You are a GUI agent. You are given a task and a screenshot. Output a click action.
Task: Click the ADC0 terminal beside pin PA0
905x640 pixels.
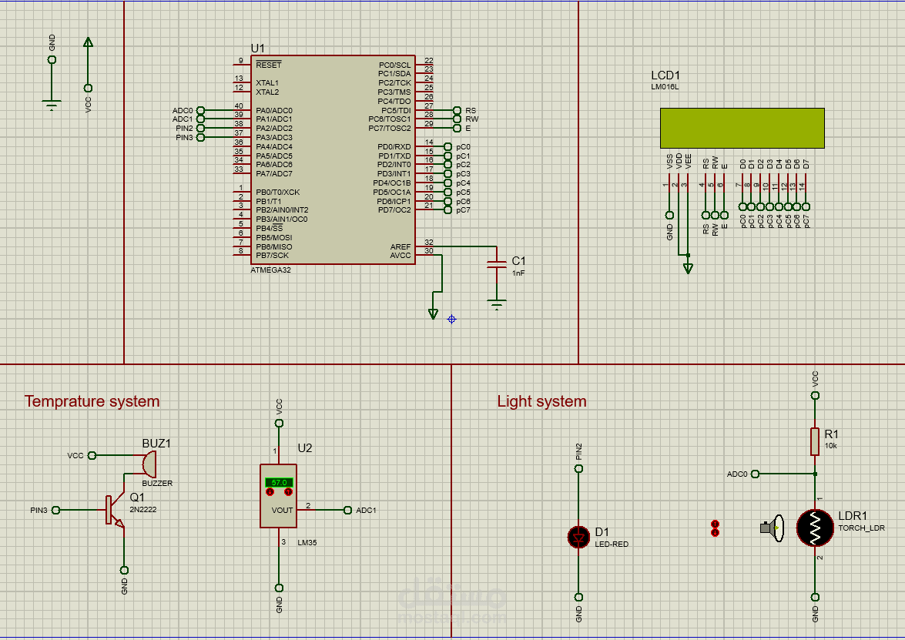[200, 110]
